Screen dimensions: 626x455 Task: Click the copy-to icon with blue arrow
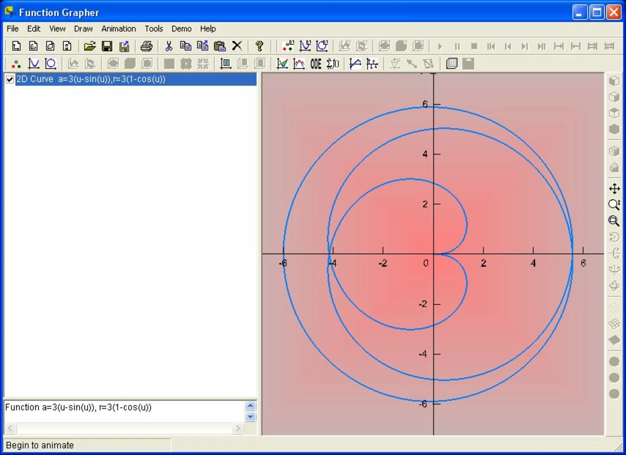[x=203, y=46]
